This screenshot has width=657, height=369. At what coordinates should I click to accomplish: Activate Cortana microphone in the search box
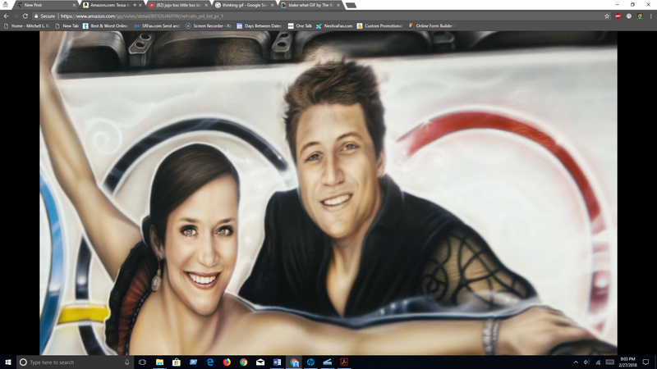tap(127, 362)
